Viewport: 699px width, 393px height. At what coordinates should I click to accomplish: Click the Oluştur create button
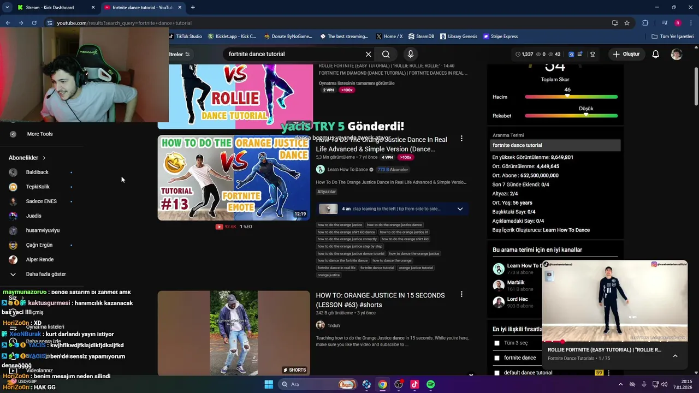tap(626, 54)
